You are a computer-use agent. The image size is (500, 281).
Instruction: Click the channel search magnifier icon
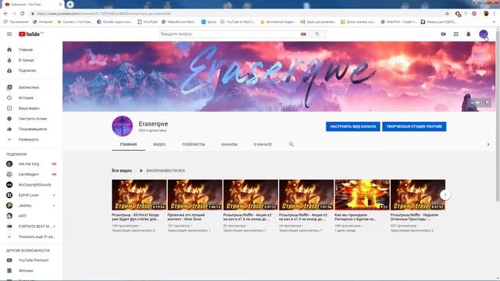pos(291,144)
